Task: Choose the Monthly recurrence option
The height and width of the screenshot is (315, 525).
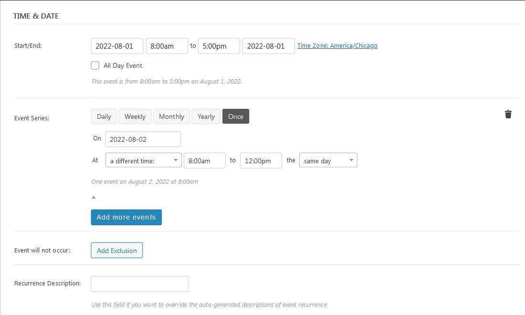Action: point(171,116)
